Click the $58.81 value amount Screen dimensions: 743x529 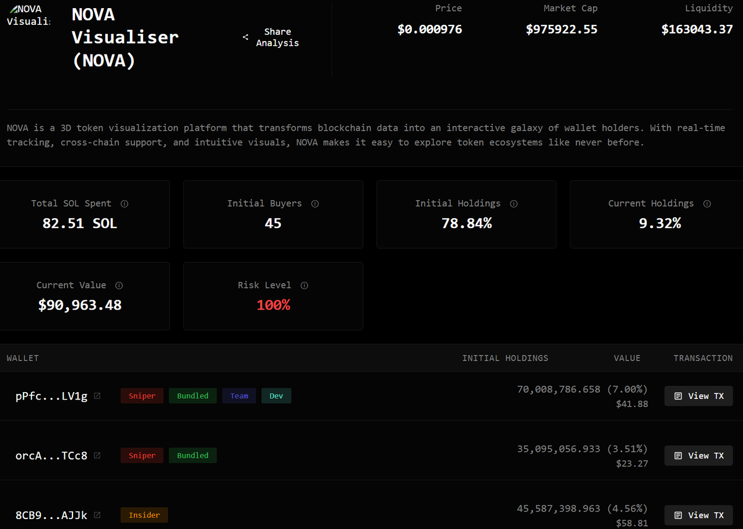[632, 523]
